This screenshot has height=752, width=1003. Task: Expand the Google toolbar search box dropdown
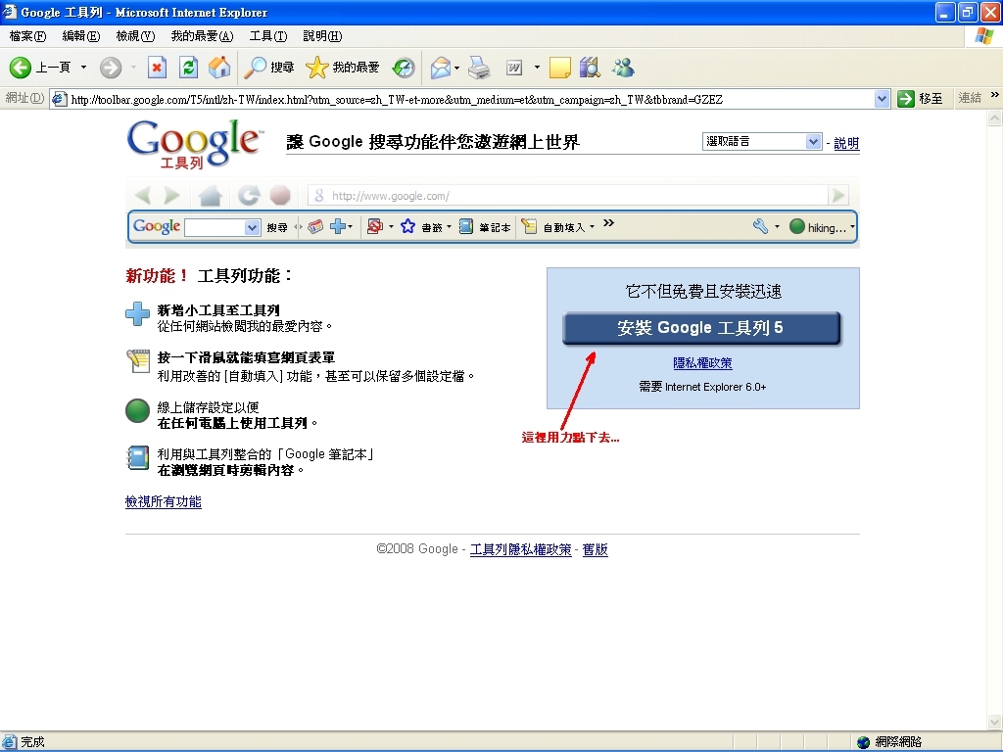(x=252, y=227)
